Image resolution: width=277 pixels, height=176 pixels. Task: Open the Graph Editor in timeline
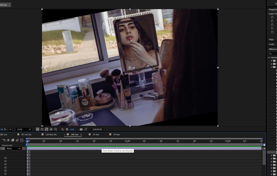pos(22,140)
